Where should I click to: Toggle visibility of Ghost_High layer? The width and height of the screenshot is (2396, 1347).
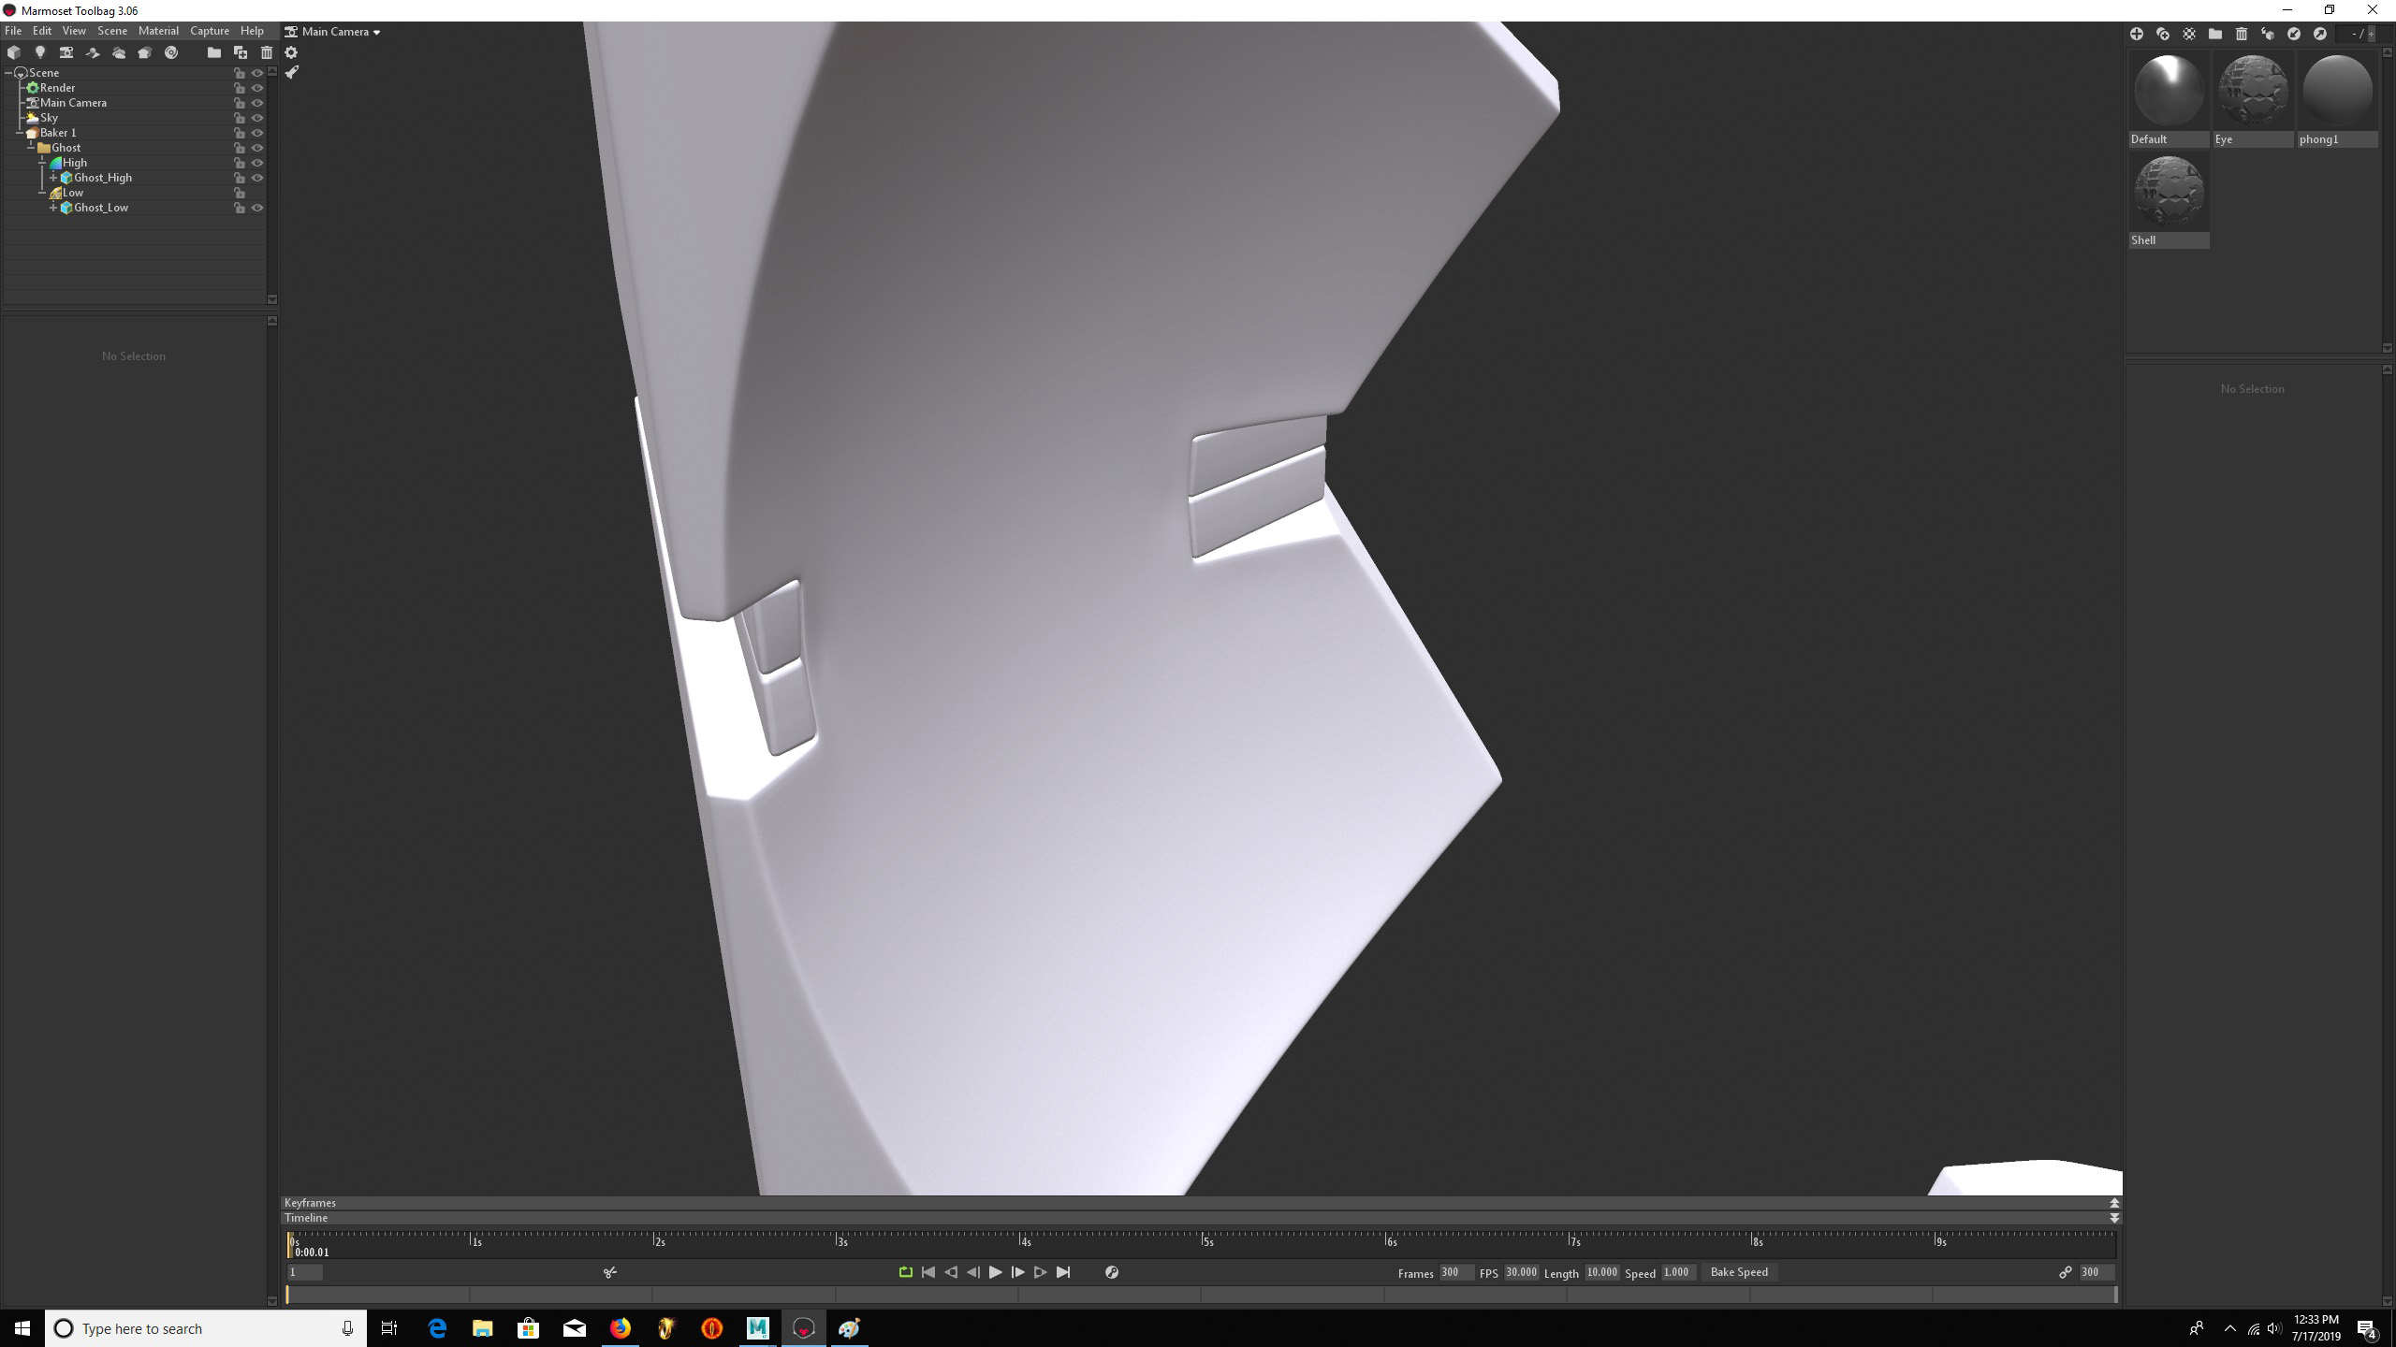(256, 178)
